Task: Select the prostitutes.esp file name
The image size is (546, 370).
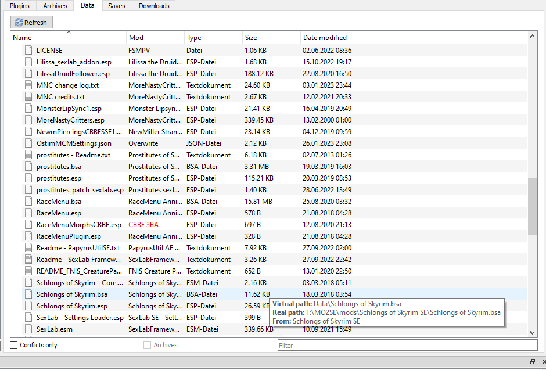Action: click(59, 178)
